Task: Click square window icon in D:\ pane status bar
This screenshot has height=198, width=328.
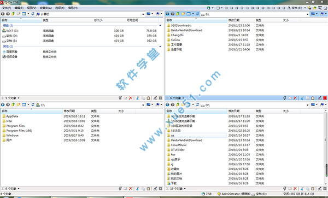Action: 325,189
